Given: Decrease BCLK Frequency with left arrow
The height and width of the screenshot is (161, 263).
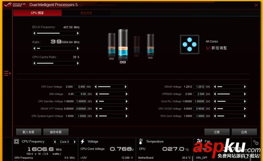Looking at the screenshot, I should coord(35,33).
